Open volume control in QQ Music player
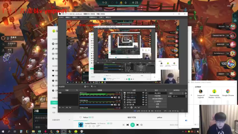This screenshot has height=134, width=238. [142, 125]
